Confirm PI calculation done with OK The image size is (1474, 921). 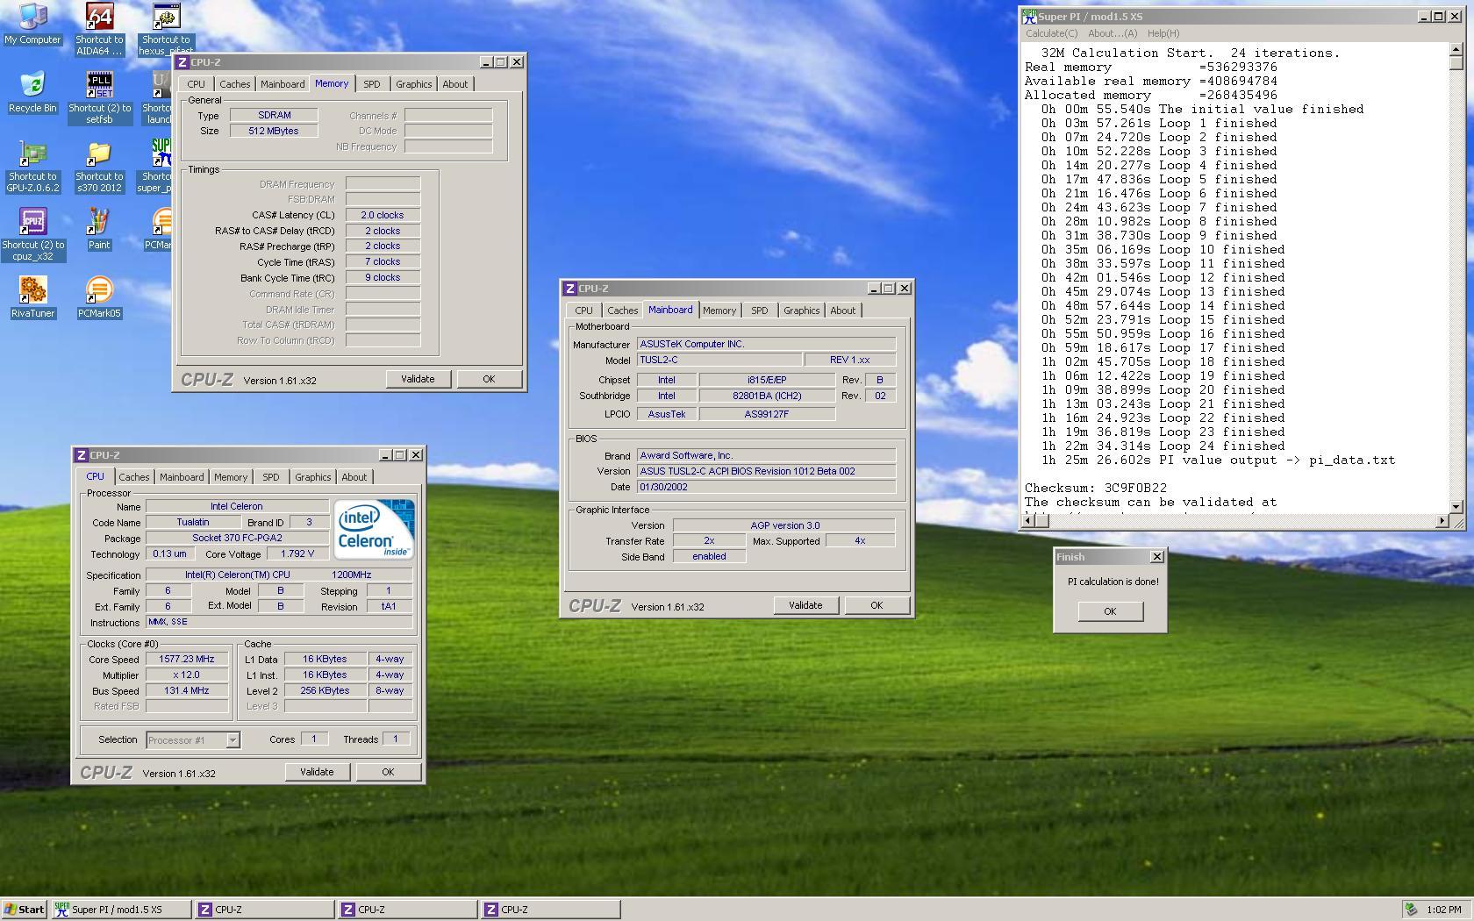tap(1110, 611)
